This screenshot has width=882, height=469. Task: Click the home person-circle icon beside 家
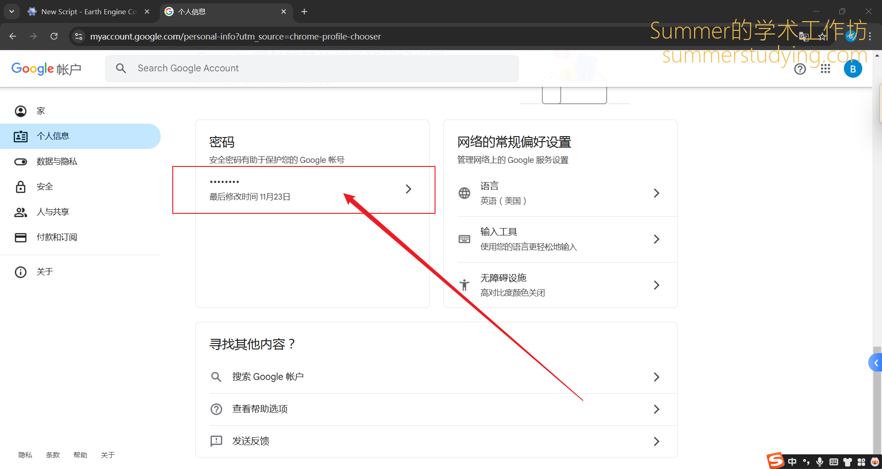(x=21, y=111)
